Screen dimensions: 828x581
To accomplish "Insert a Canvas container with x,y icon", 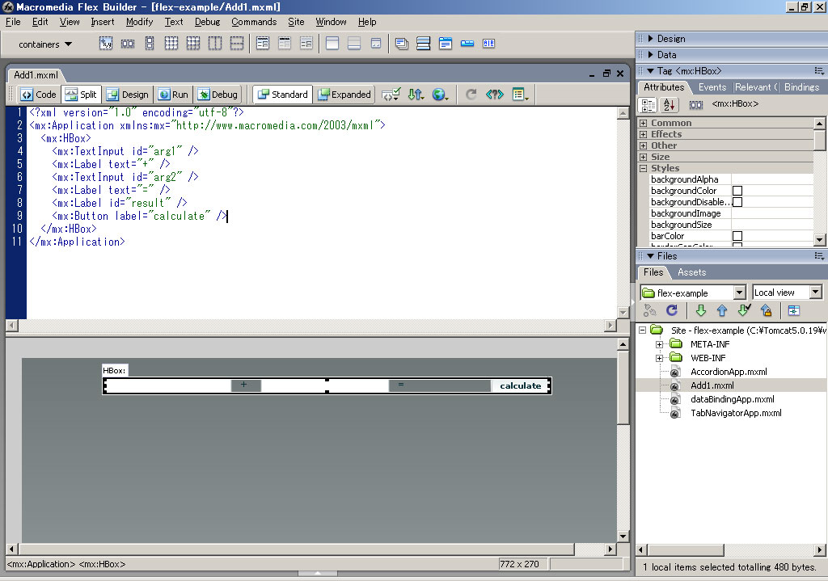I will (106, 44).
